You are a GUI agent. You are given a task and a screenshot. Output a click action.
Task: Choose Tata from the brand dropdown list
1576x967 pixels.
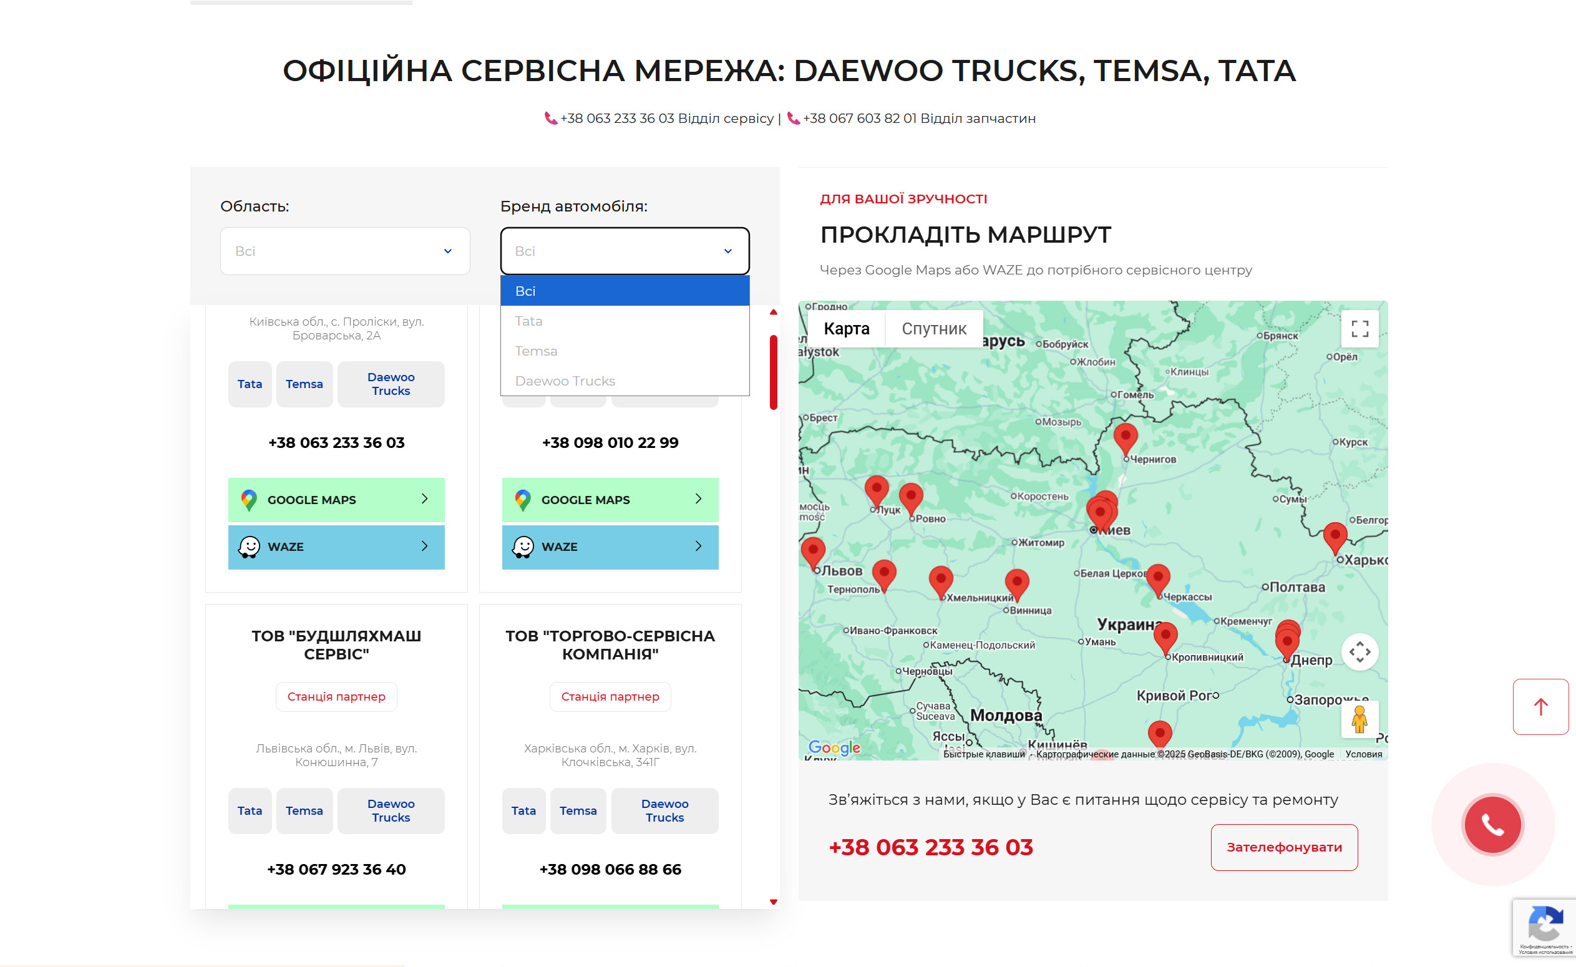tap(528, 321)
